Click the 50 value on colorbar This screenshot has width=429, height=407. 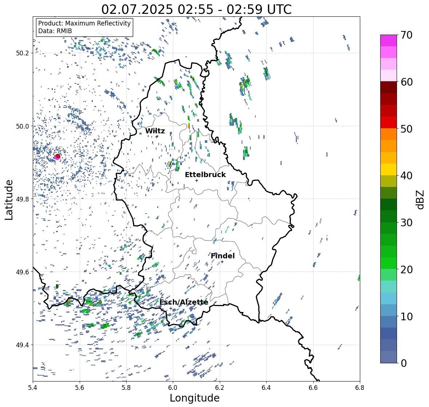tap(406, 129)
